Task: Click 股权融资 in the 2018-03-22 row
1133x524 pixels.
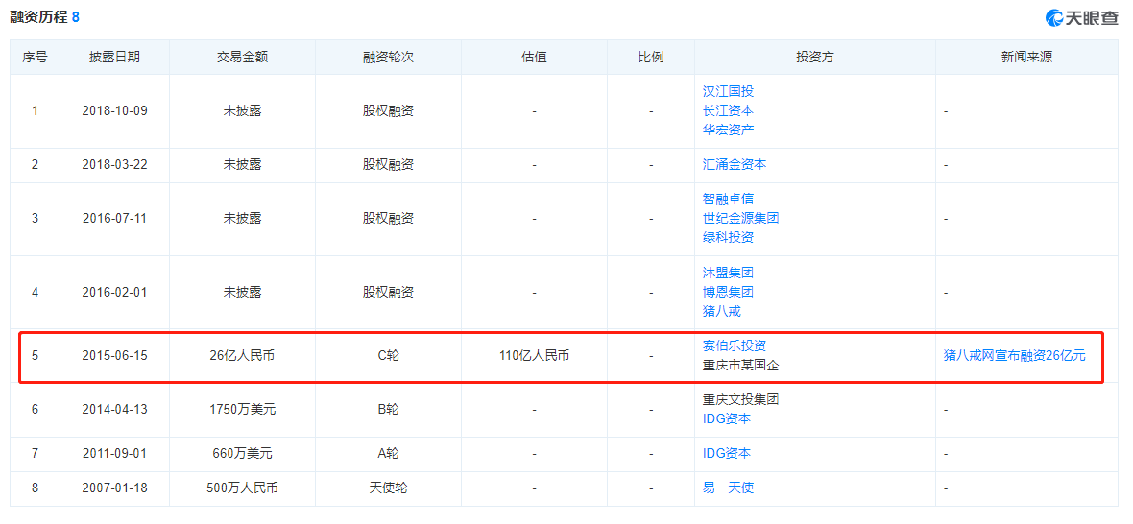Action: [389, 164]
